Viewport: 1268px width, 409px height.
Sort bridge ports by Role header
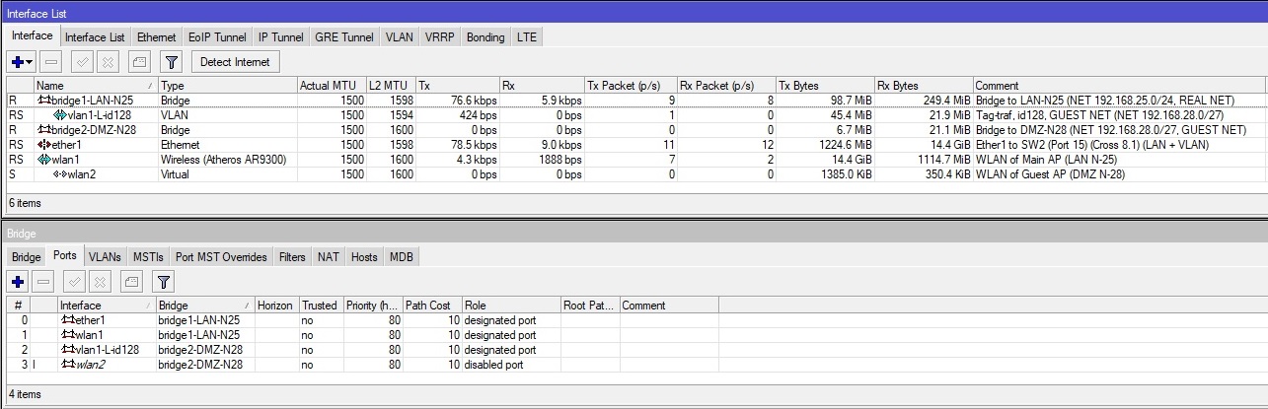511,306
